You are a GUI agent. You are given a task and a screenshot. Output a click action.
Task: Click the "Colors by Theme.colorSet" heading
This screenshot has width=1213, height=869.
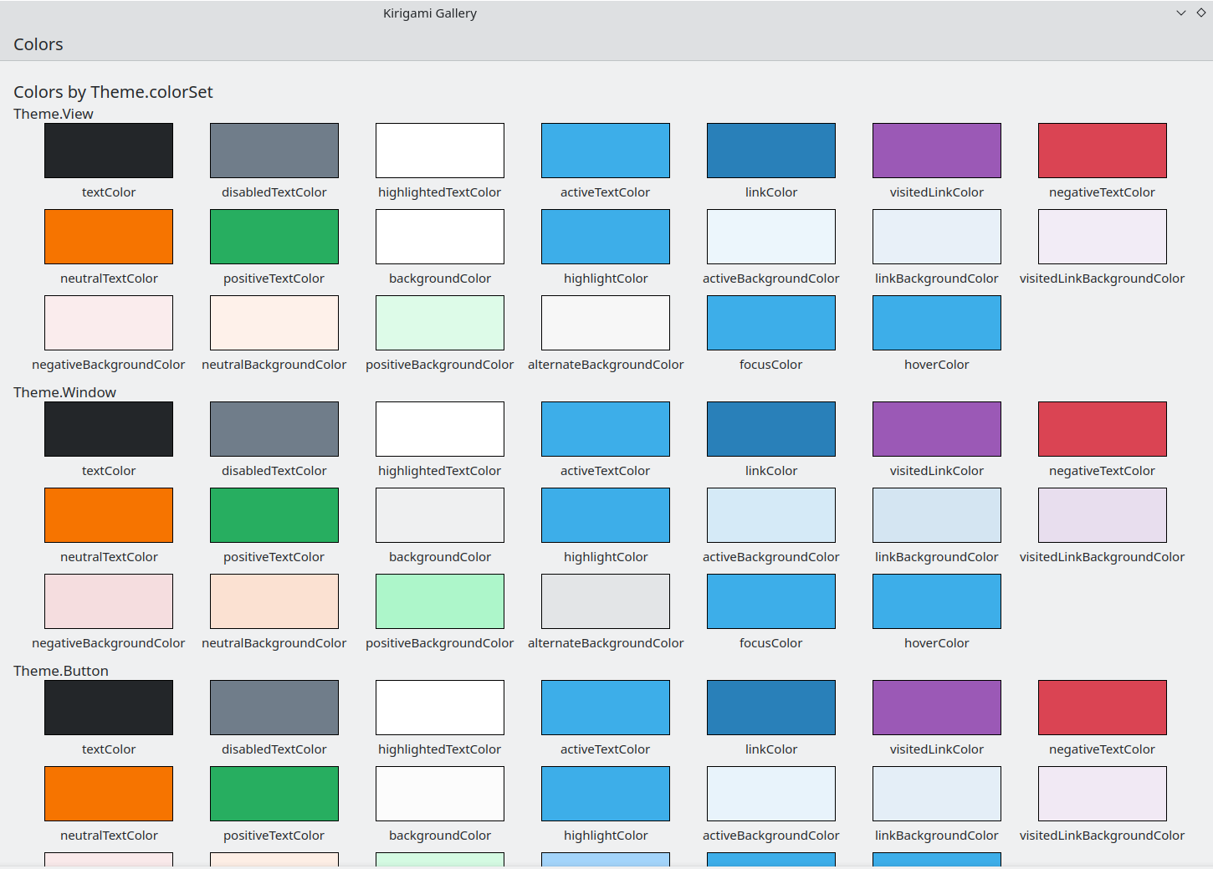pos(113,92)
